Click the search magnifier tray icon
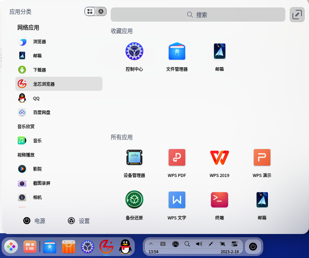This screenshot has height=258, width=309. (187, 244)
